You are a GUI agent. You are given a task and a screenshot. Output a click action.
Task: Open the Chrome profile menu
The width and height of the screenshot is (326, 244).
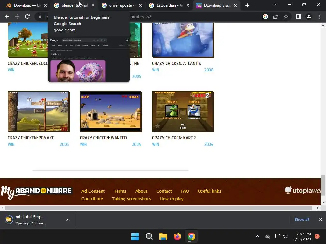point(309,17)
